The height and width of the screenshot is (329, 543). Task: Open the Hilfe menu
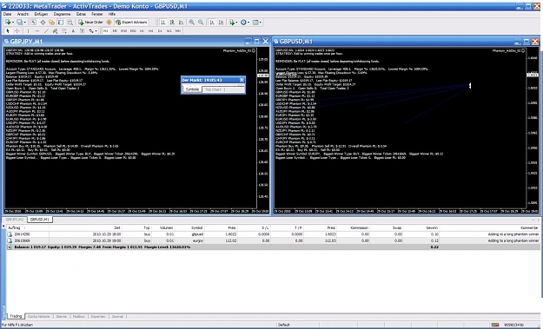112,14
